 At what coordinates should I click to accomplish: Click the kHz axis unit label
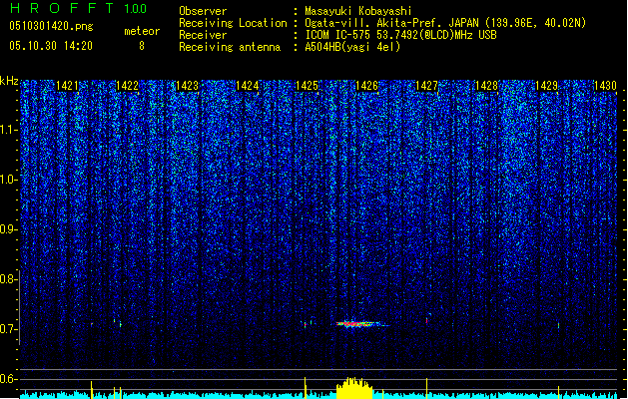9,81
